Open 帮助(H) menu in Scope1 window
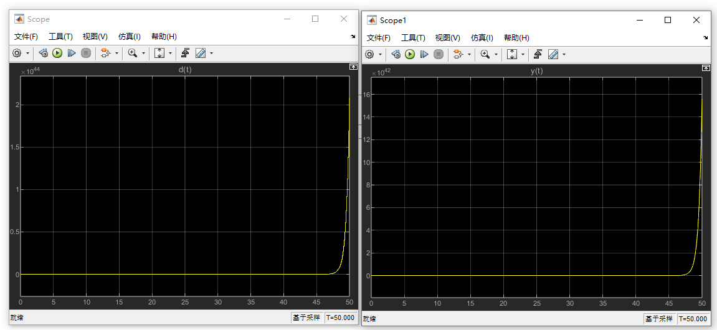The height and width of the screenshot is (330, 717). pyautogui.click(x=516, y=38)
